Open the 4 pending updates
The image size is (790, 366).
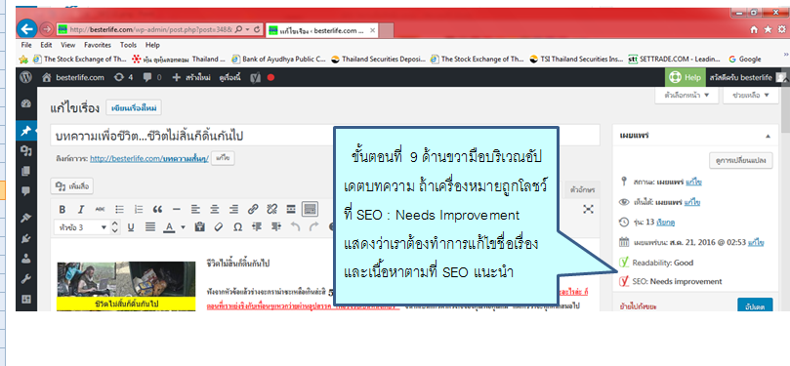click(x=123, y=77)
